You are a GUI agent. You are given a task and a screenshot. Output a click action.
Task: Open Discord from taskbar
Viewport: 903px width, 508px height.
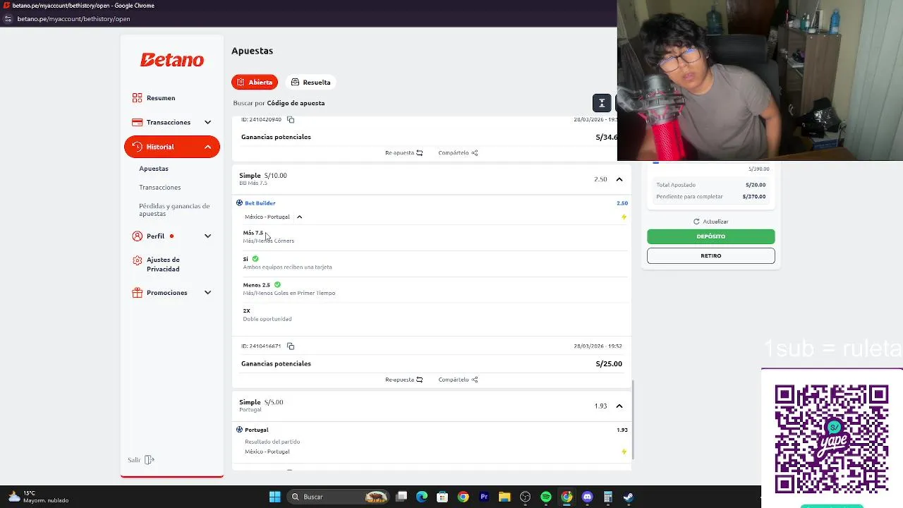[x=587, y=497]
